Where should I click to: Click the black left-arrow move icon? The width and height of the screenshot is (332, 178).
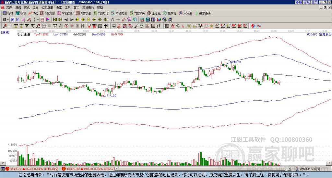coord(66,20)
